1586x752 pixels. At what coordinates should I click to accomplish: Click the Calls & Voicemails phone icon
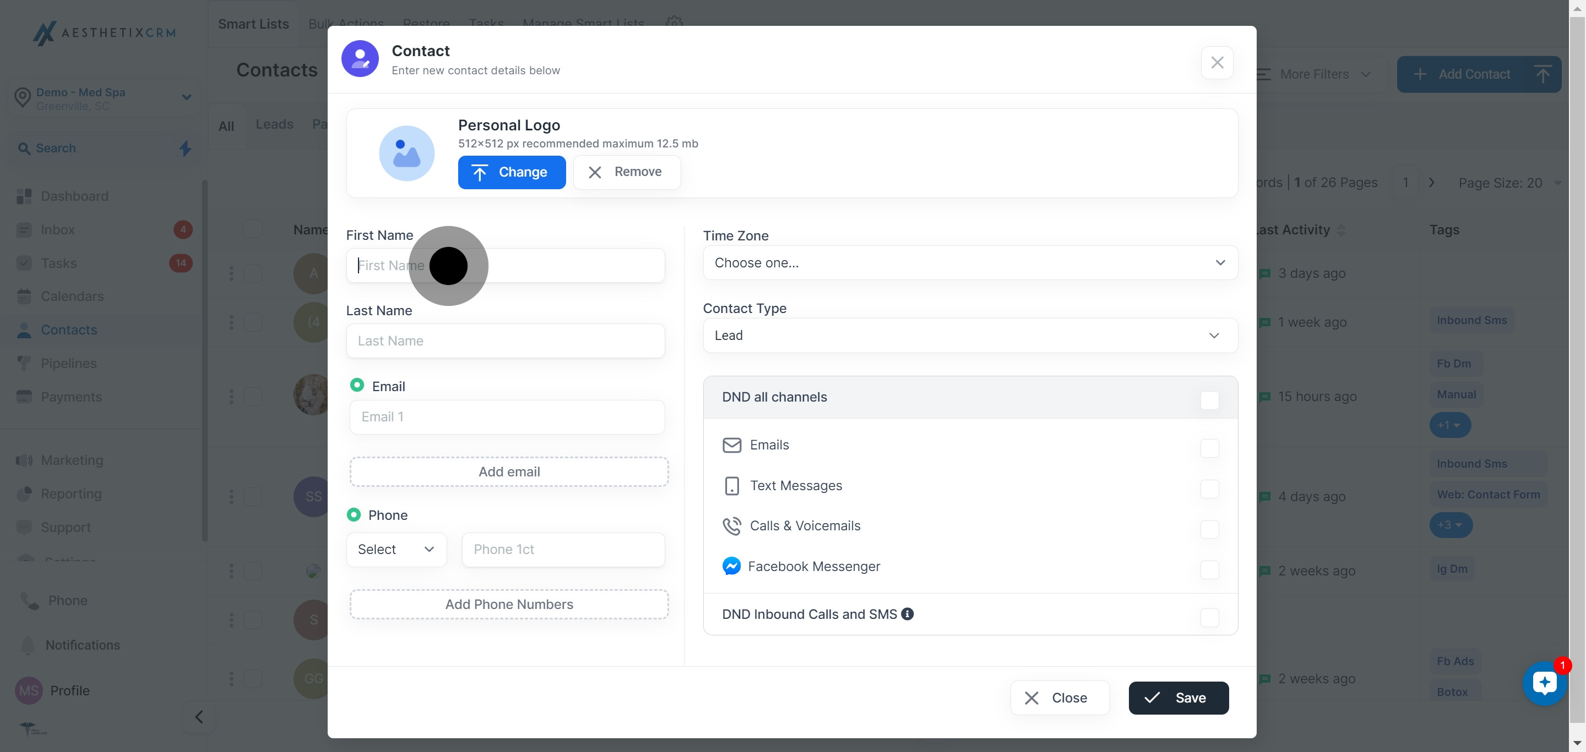point(731,526)
